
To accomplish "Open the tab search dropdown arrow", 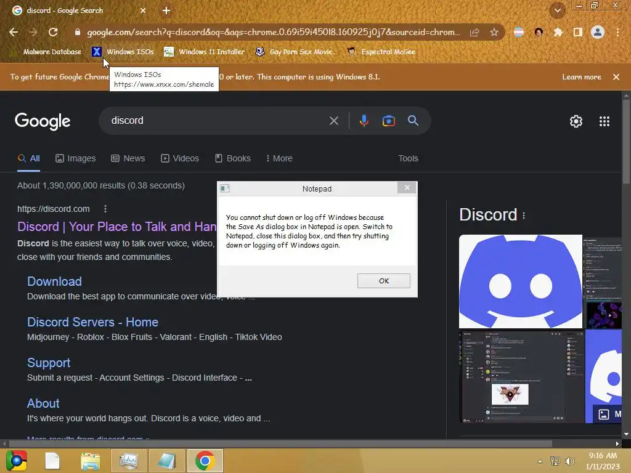I will [x=557, y=10].
